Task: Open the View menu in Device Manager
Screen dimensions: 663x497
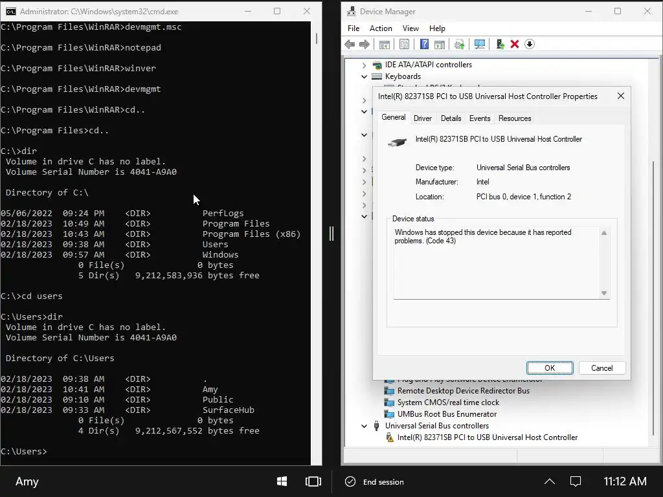Action: pos(410,28)
